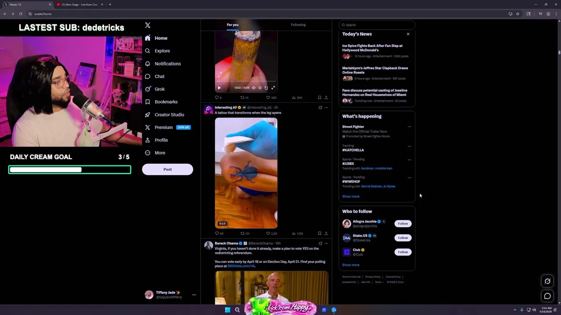
Task: Follow Club account
Action: pos(403,252)
